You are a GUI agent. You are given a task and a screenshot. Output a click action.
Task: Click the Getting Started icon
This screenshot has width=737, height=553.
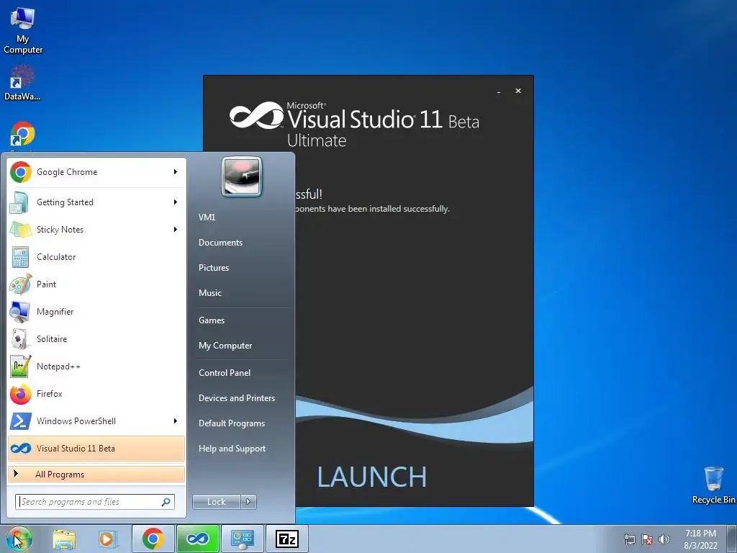[19, 202]
